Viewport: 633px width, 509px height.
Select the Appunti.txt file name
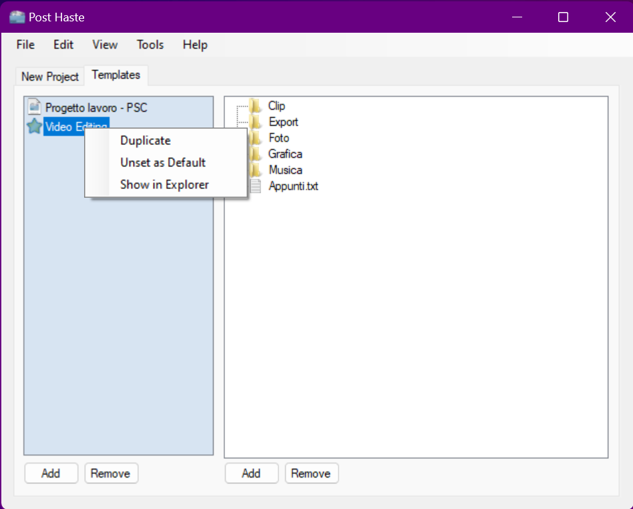click(x=294, y=186)
